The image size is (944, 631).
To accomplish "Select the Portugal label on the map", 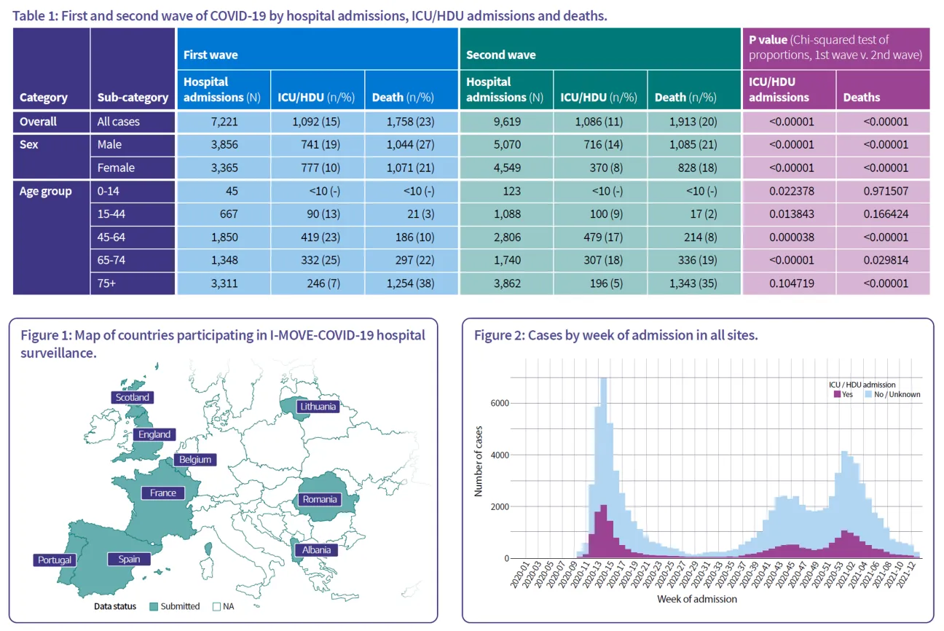I will [x=55, y=560].
